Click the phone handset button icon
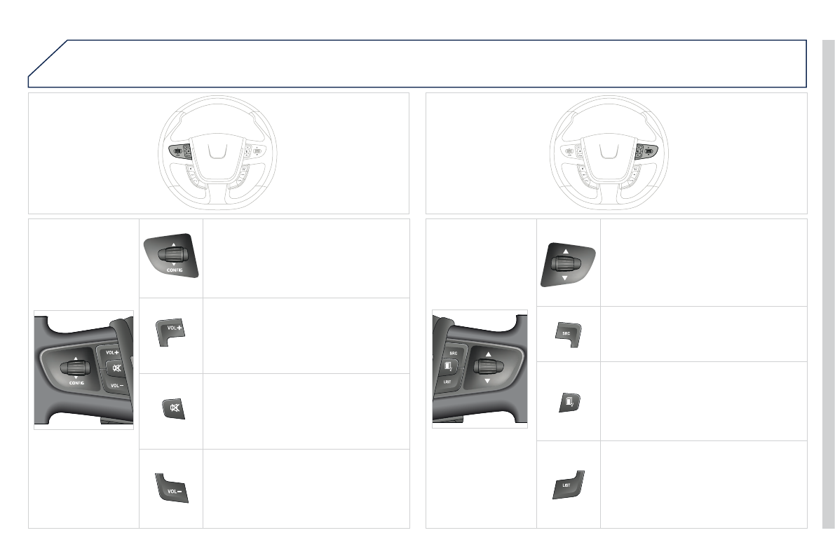835x556 pixels. tap(569, 402)
